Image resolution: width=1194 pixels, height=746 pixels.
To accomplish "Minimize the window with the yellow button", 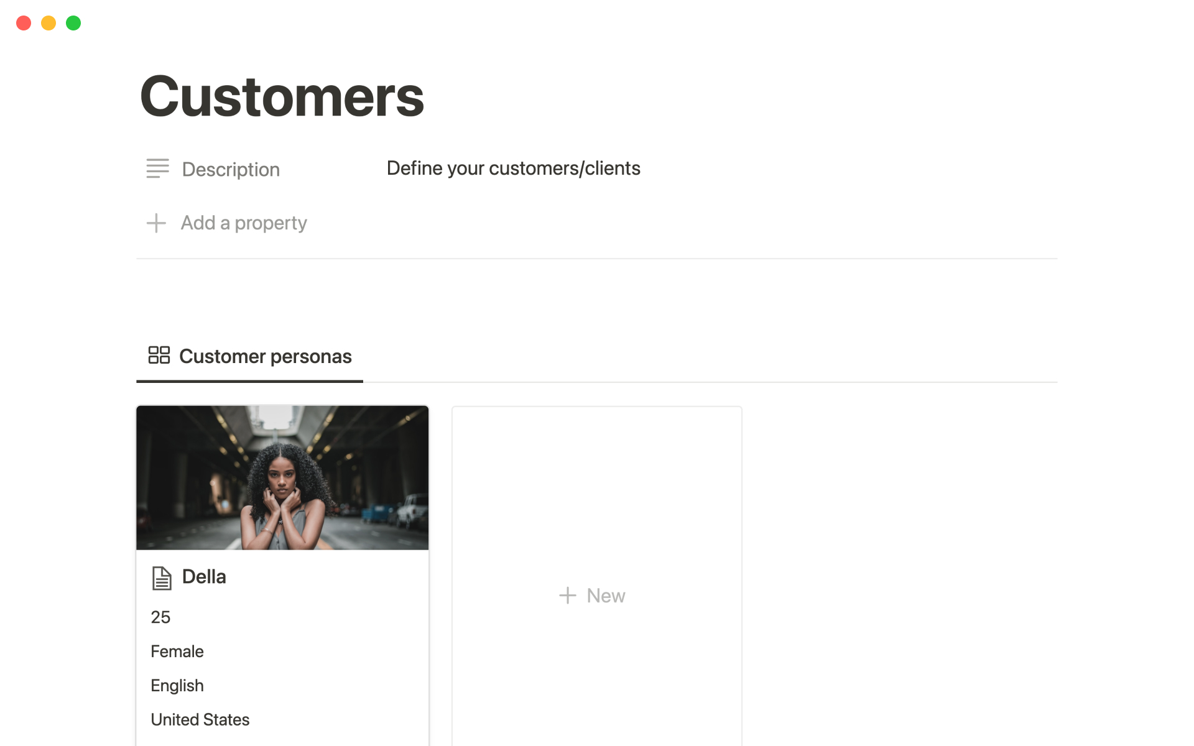I will (x=49, y=23).
